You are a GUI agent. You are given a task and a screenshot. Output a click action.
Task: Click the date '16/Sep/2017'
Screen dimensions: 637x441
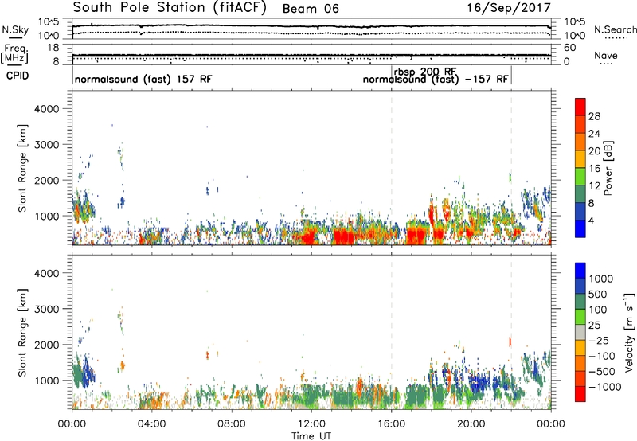pyautogui.click(x=509, y=8)
